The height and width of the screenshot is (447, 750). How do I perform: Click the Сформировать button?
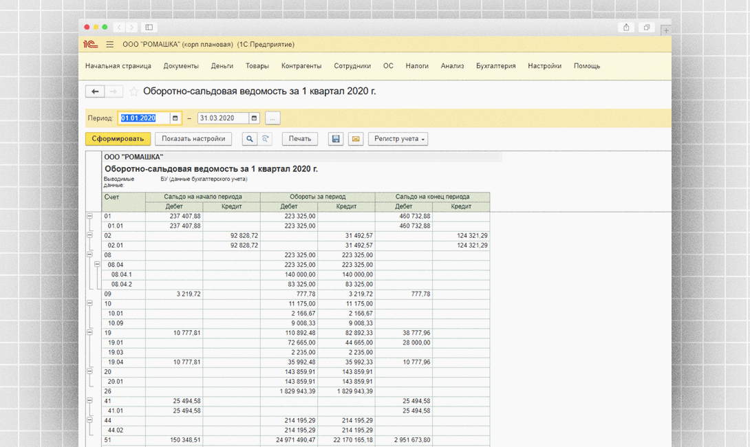tap(118, 139)
